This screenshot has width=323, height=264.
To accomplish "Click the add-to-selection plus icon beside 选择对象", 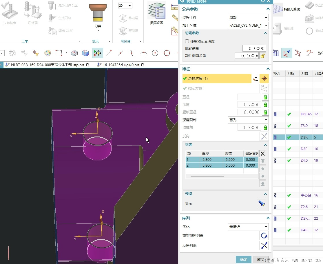I will point(256,79).
